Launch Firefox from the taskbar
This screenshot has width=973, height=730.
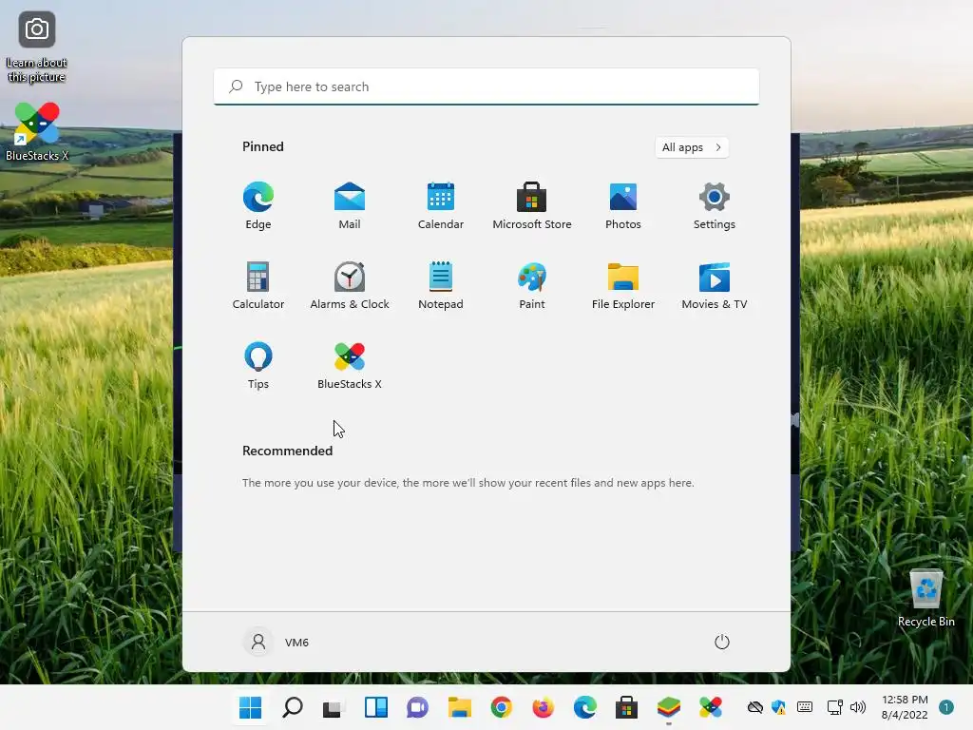pyautogui.click(x=543, y=707)
